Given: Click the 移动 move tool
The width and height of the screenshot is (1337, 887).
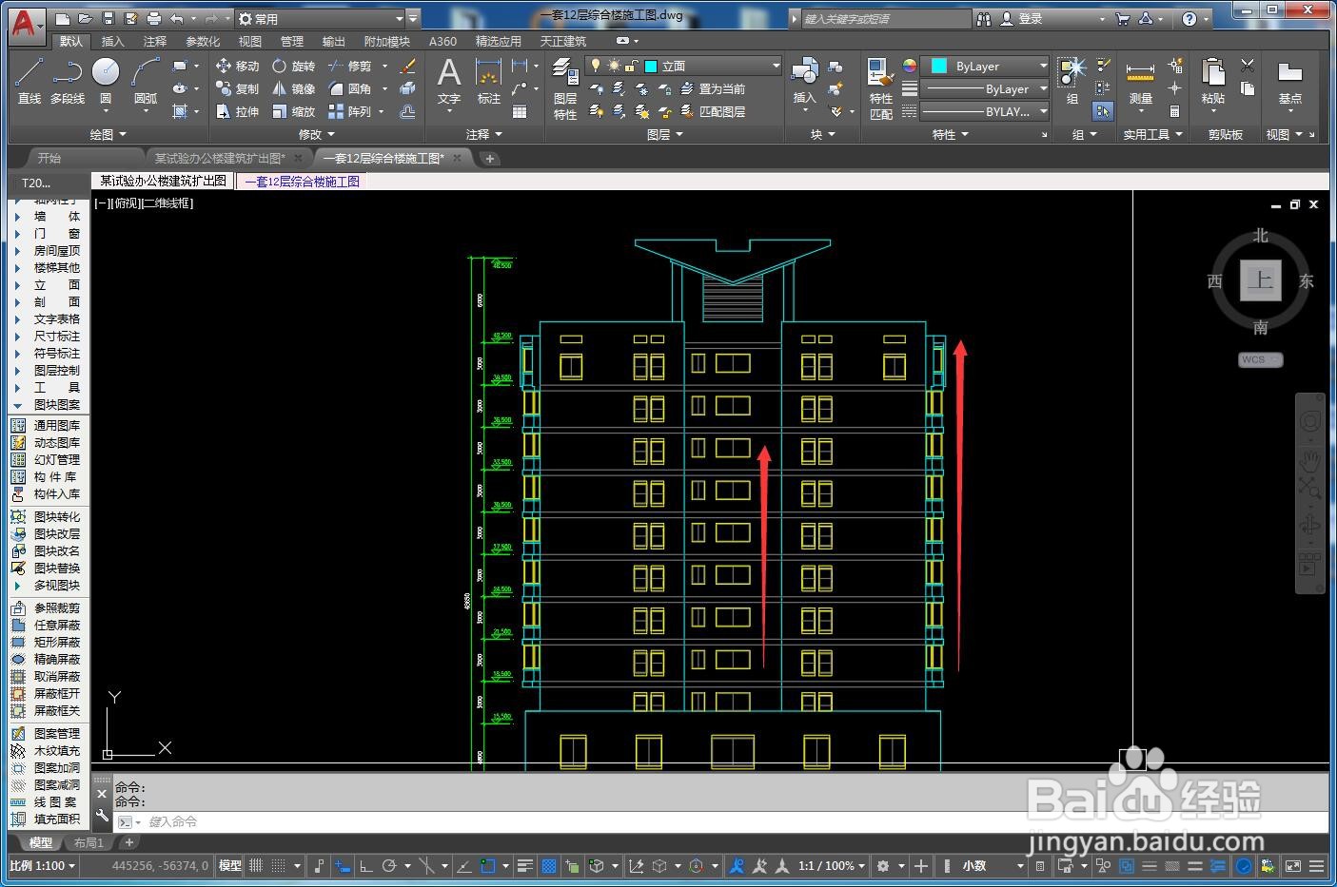Looking at the screenshot, I should click(x=237, y=66).
